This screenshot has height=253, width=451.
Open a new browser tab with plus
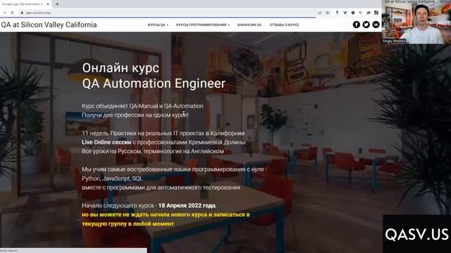click(x=57, y=4)
